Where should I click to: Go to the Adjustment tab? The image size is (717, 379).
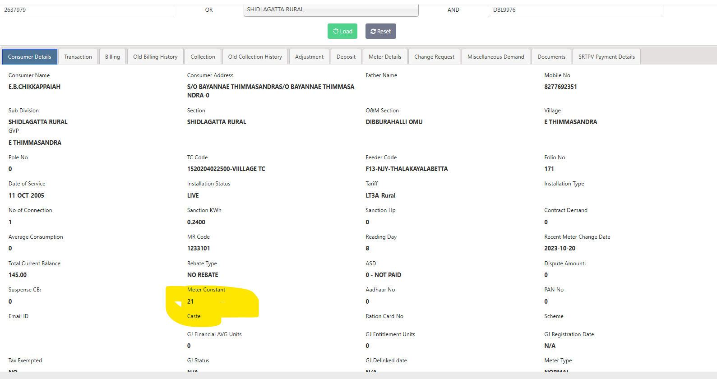(309, 57)
